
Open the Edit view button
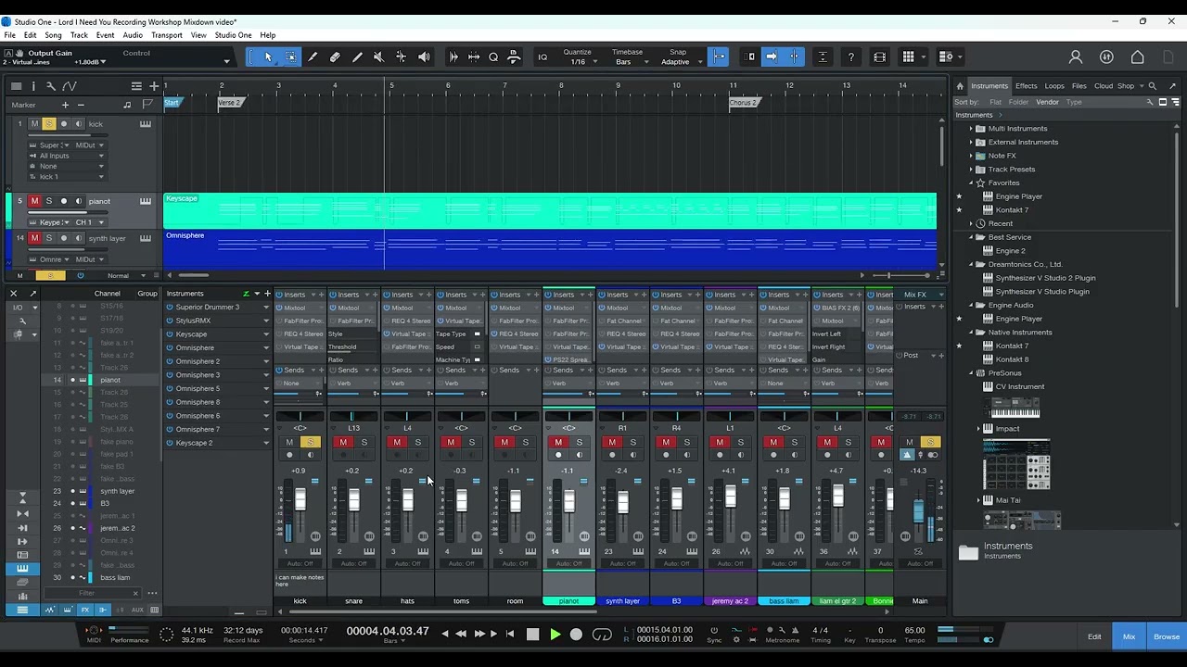[1094, 636]
